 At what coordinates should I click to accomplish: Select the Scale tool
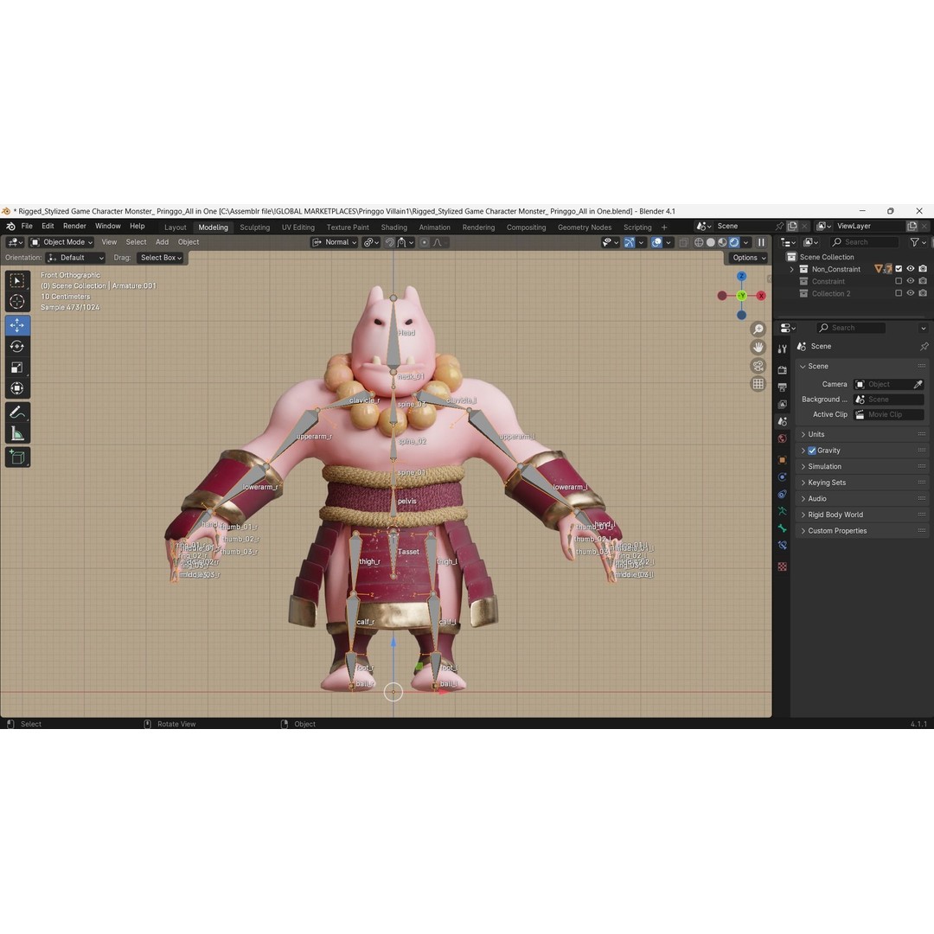17,368
